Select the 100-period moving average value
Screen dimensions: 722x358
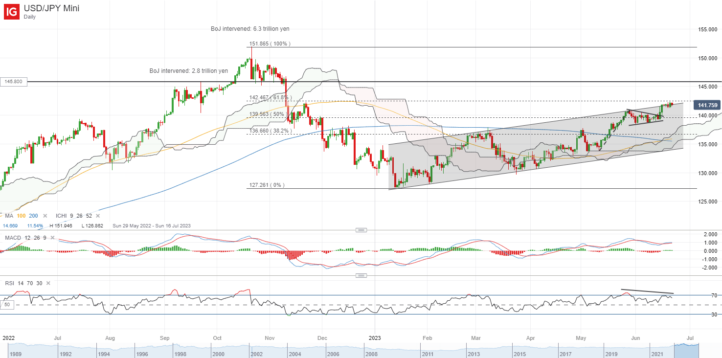click(21, 216)
